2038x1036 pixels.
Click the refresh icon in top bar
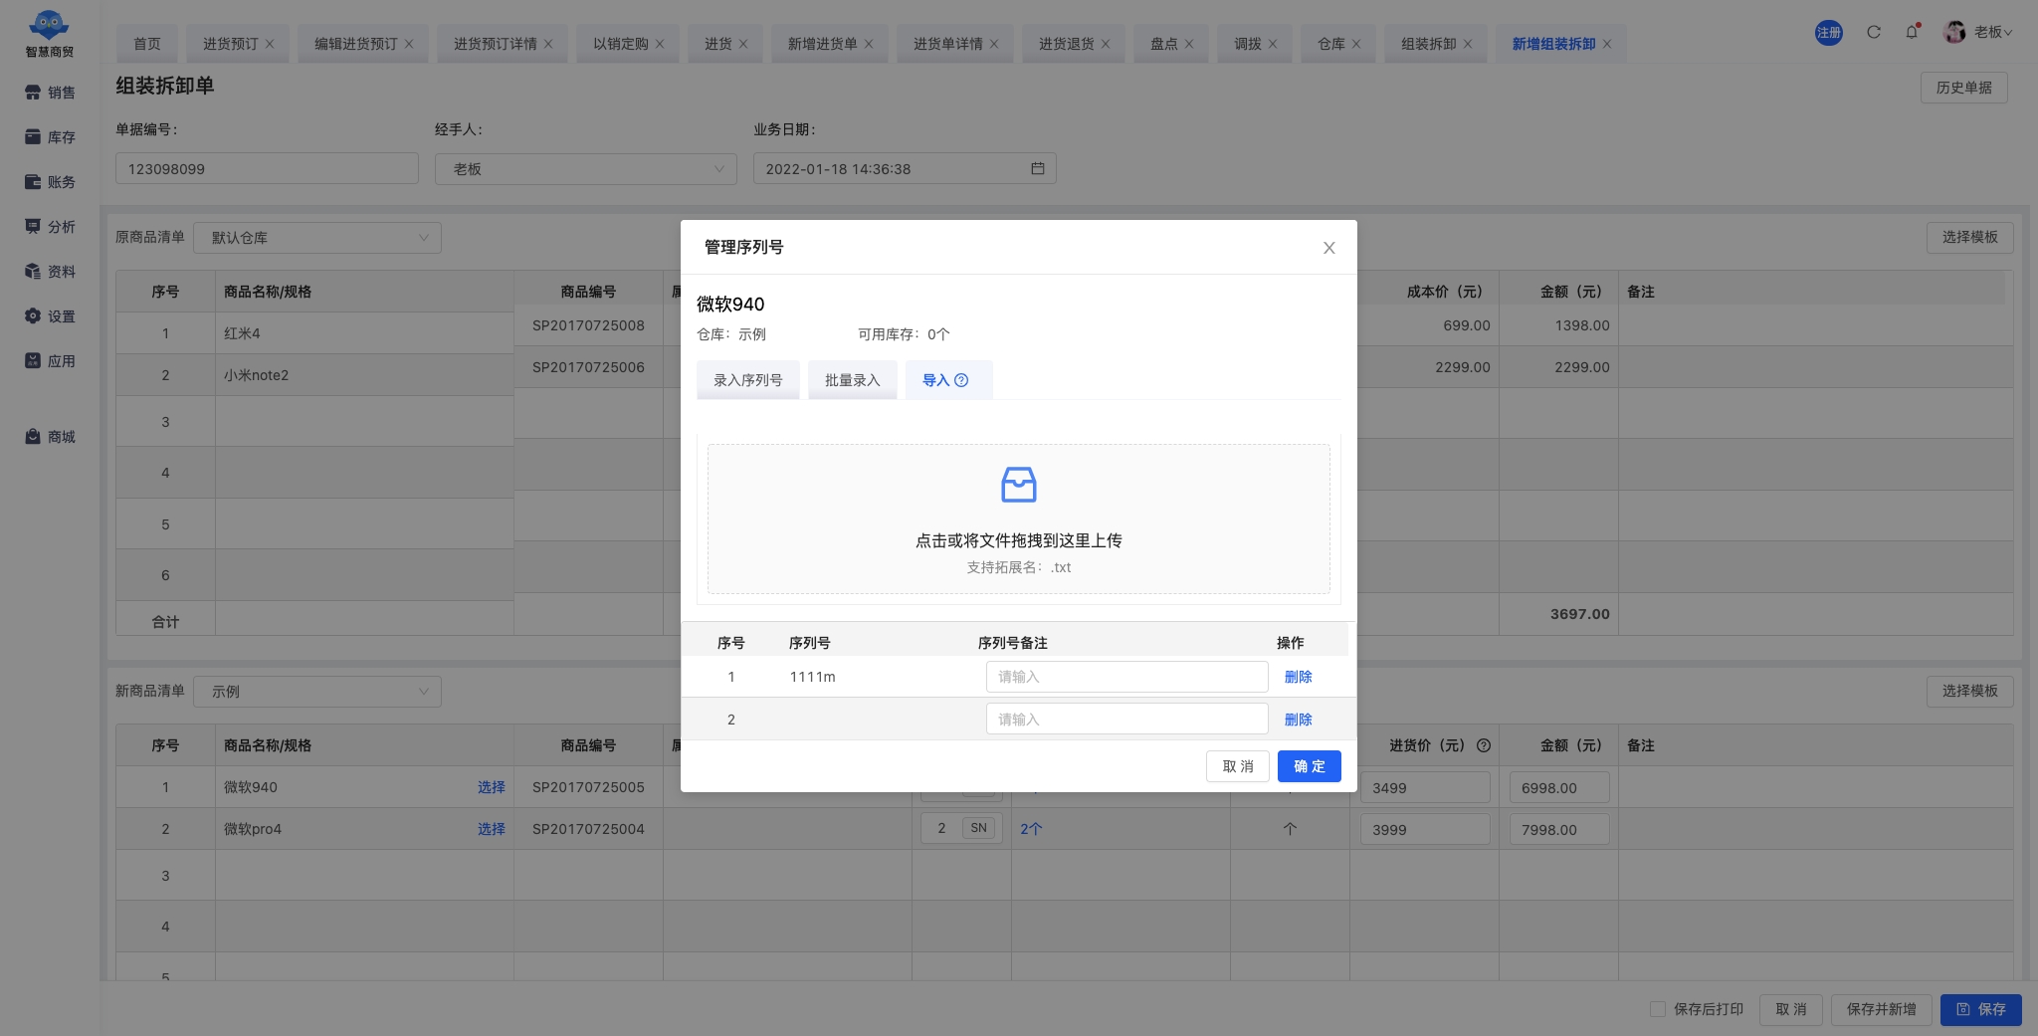click(1874, 32)
